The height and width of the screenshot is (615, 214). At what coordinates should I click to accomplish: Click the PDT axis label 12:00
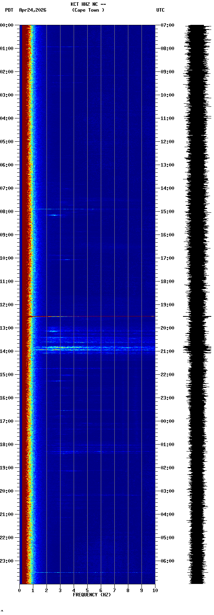[x=7, y=305]
